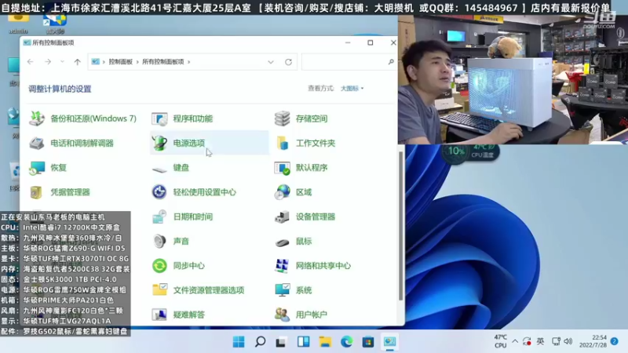This screenshot has height=353, width=628.
Task: Open the 查看方式 大图标 dropdown
Action: [352, 89]
